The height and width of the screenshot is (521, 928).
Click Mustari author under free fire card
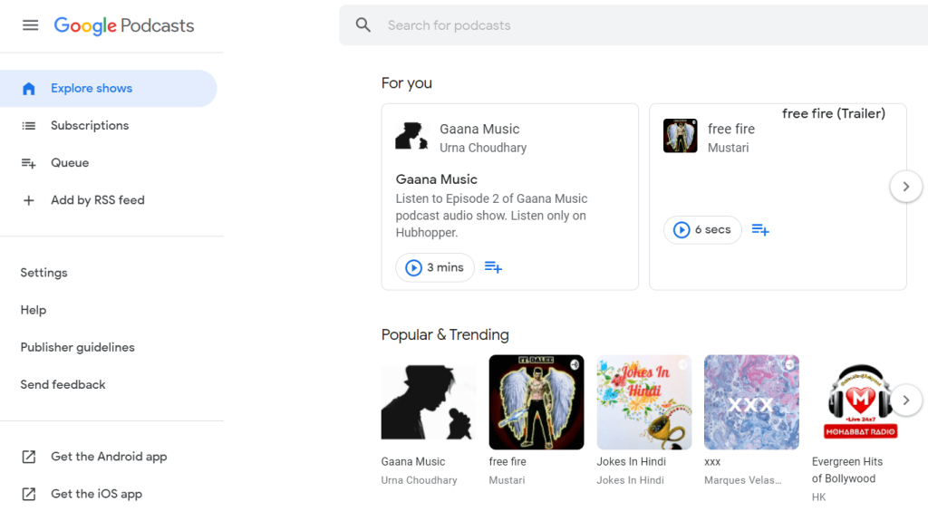(728, 148)
